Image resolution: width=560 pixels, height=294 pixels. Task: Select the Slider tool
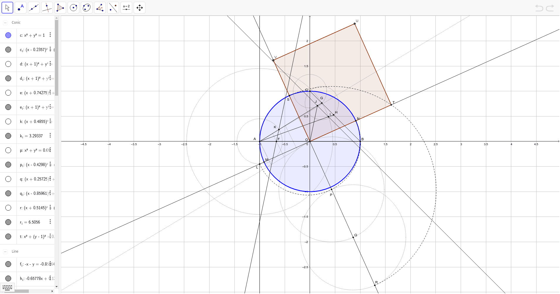126,7
